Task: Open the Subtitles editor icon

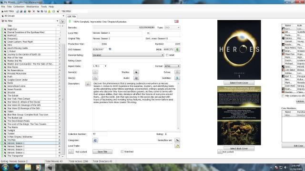Action: [x=177, y=78]
